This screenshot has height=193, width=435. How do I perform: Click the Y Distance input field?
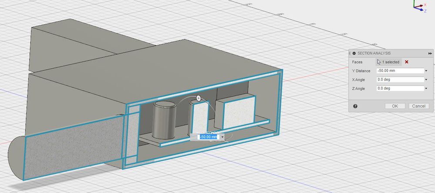tap(400, 71)
